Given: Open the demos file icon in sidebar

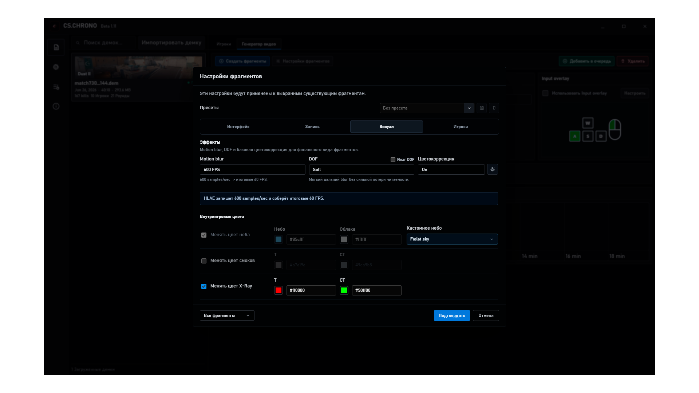Looking at the screenshot, I should point(56,47).
